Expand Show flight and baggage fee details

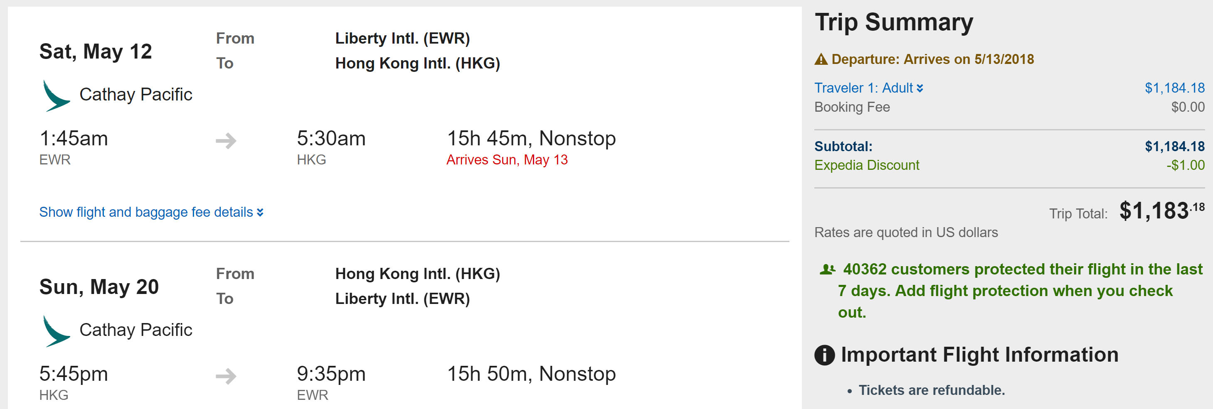click(x=146, y=212)
